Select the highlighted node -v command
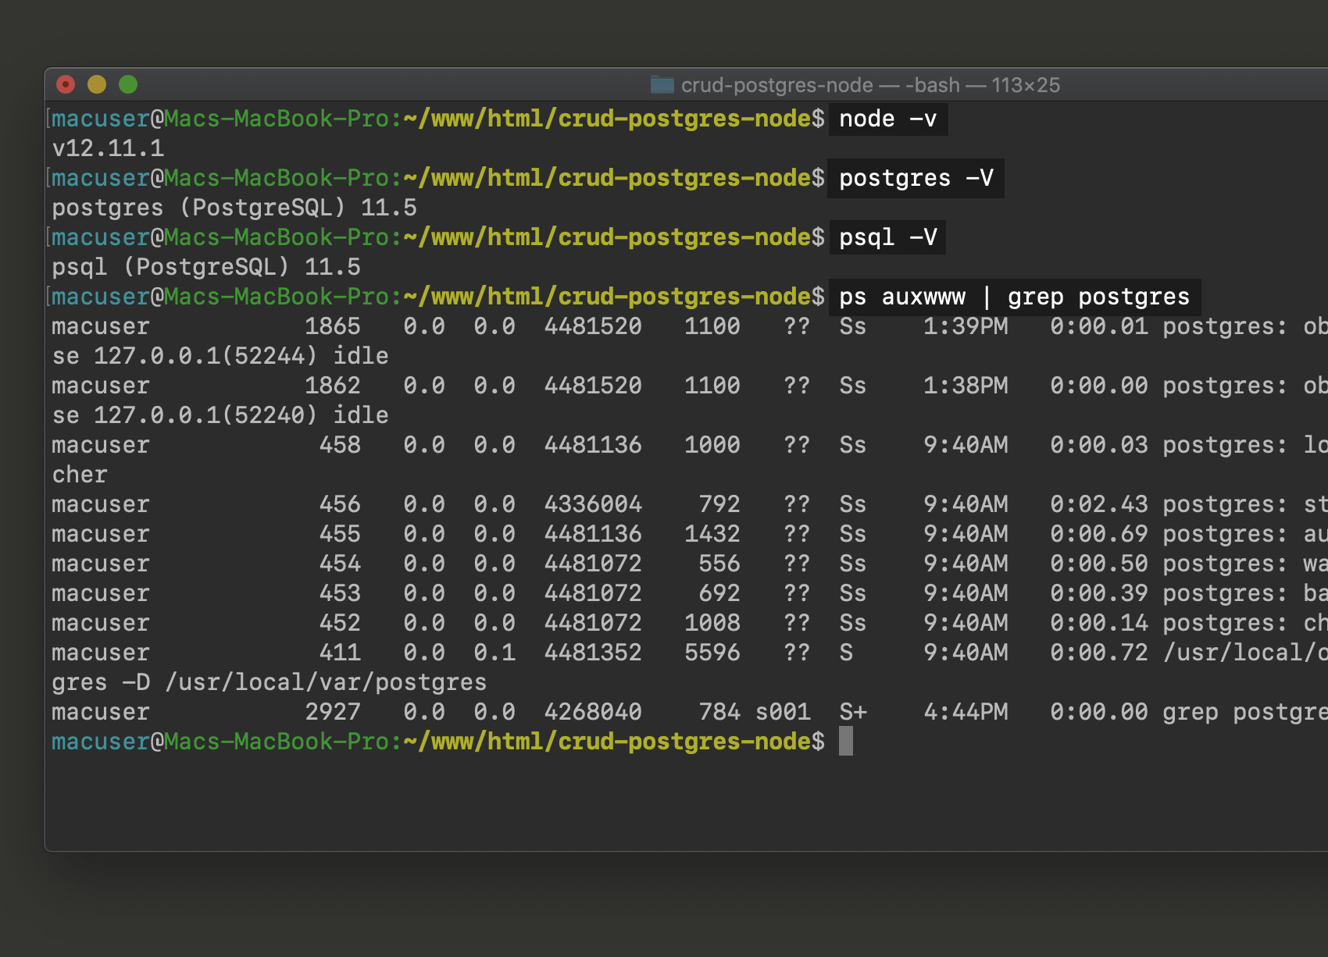Viewport: 1328px width, 957px height. coord(887,119)
